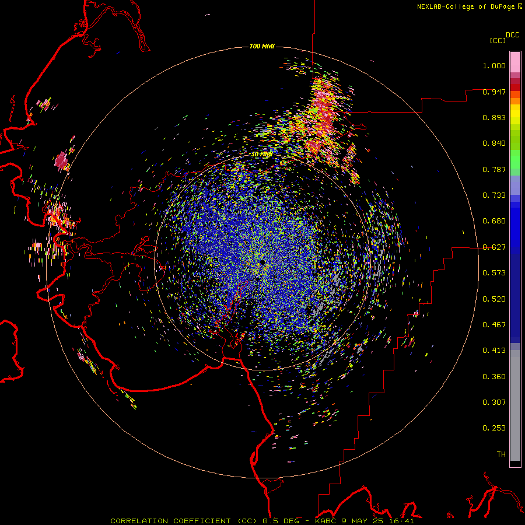Select the 0.627 scale value

tap(494, 247)
